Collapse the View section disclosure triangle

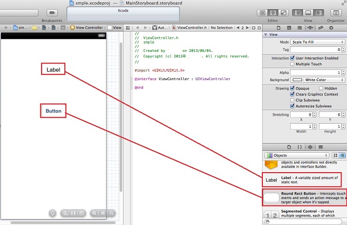[265, 35]
